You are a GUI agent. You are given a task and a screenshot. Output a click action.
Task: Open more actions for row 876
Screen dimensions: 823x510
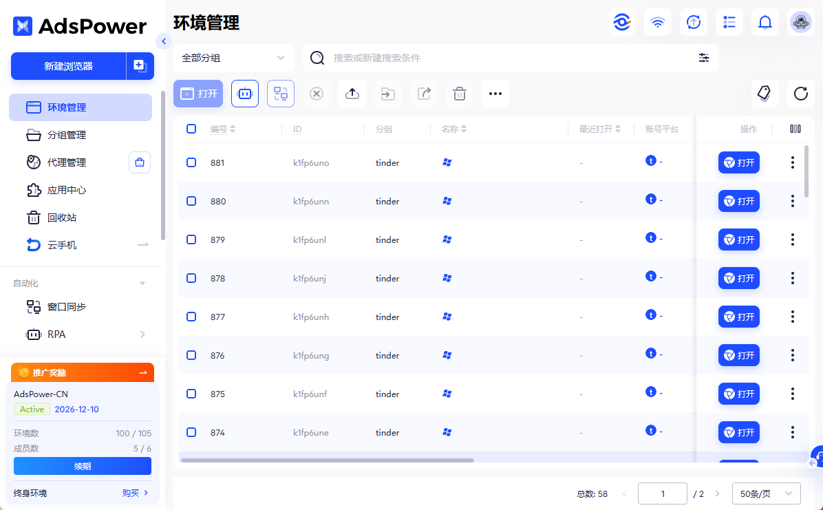(x=793, y=355)
